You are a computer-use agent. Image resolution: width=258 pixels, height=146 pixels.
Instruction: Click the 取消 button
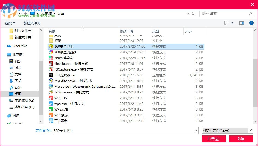[241, 139]
